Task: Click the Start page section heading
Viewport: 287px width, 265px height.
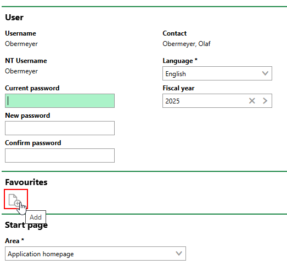Action: 26,225
